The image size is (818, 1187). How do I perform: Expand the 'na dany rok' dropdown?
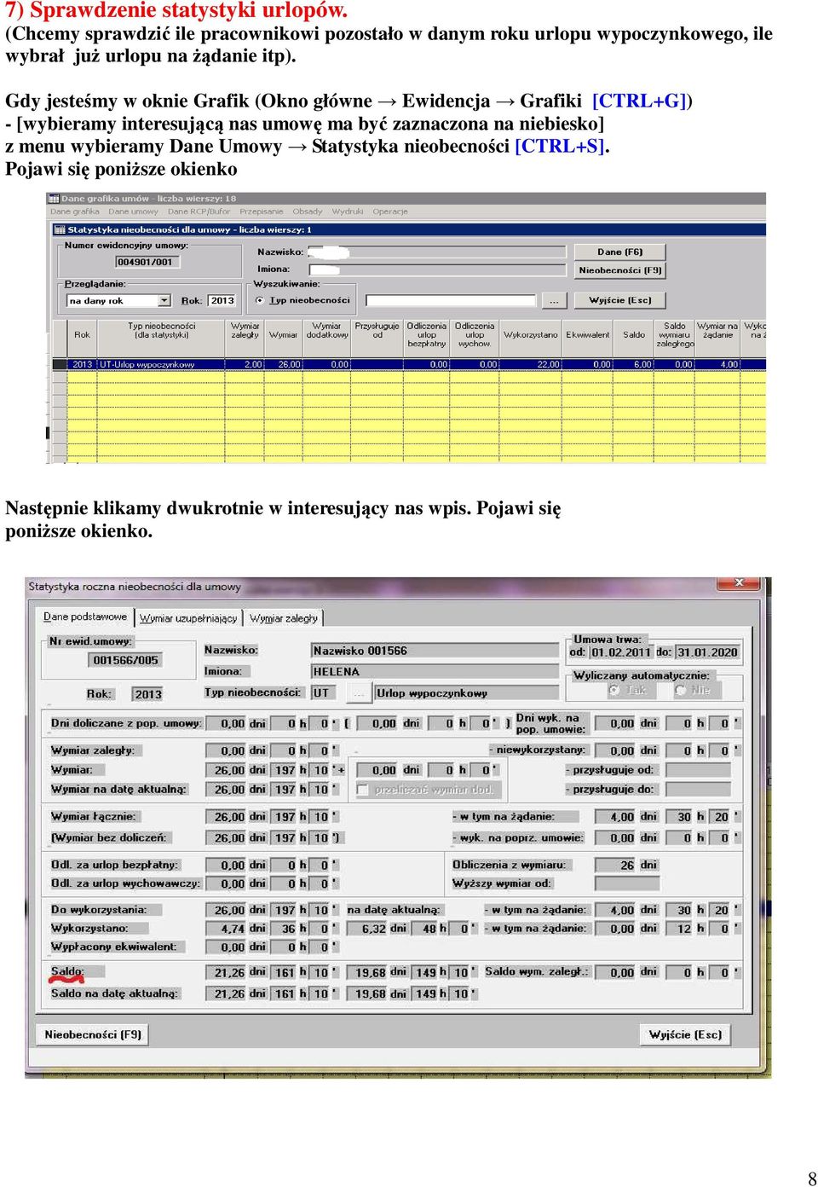[164, 301]
